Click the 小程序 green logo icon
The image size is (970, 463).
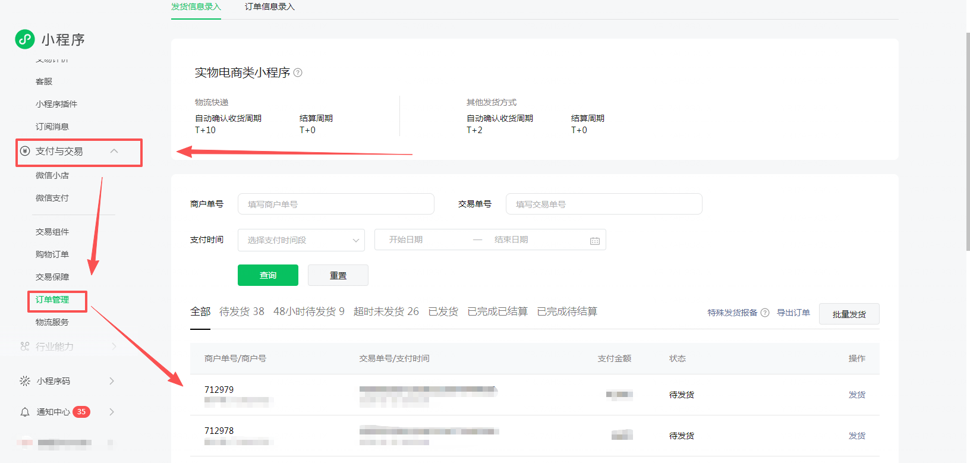coord(25,39)
